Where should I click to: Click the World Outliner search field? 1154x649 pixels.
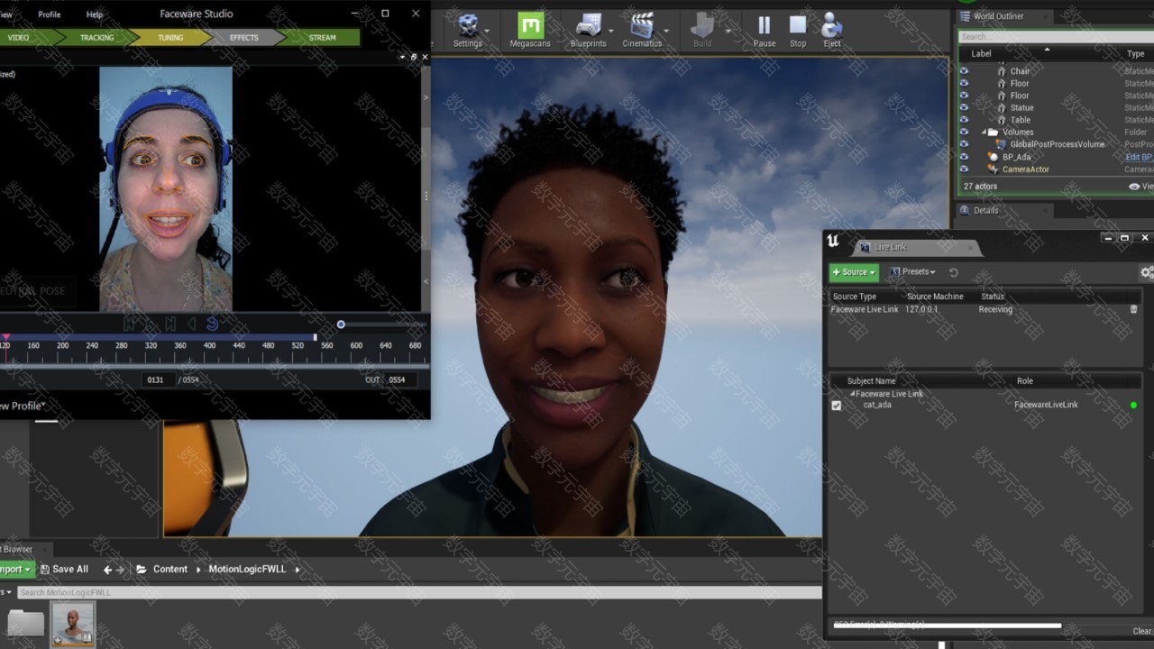coord(1056,37)
